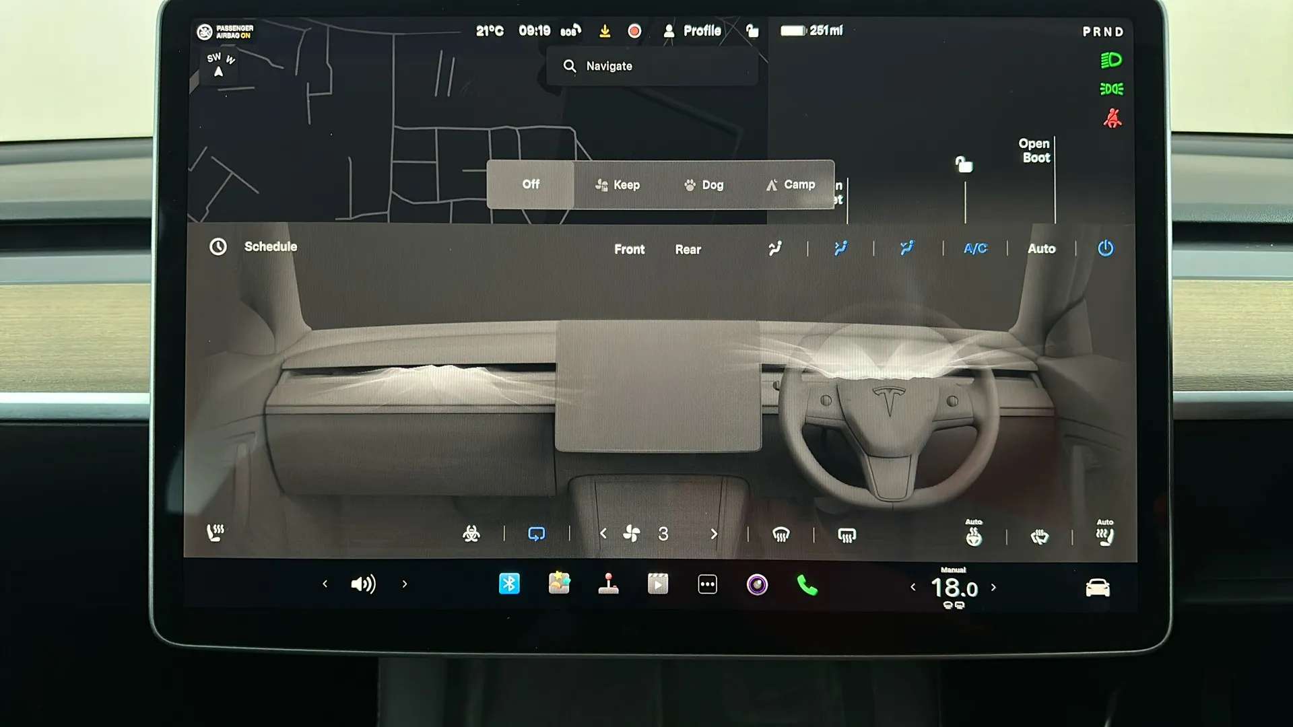Toggle driver seat heater set to Auto
Screen dimensions: 1293x727
pyautogui.click(x=1104, y=533)
